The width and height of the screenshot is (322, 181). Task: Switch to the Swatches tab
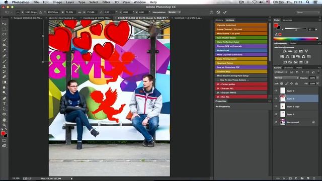[x=287, y=20]
